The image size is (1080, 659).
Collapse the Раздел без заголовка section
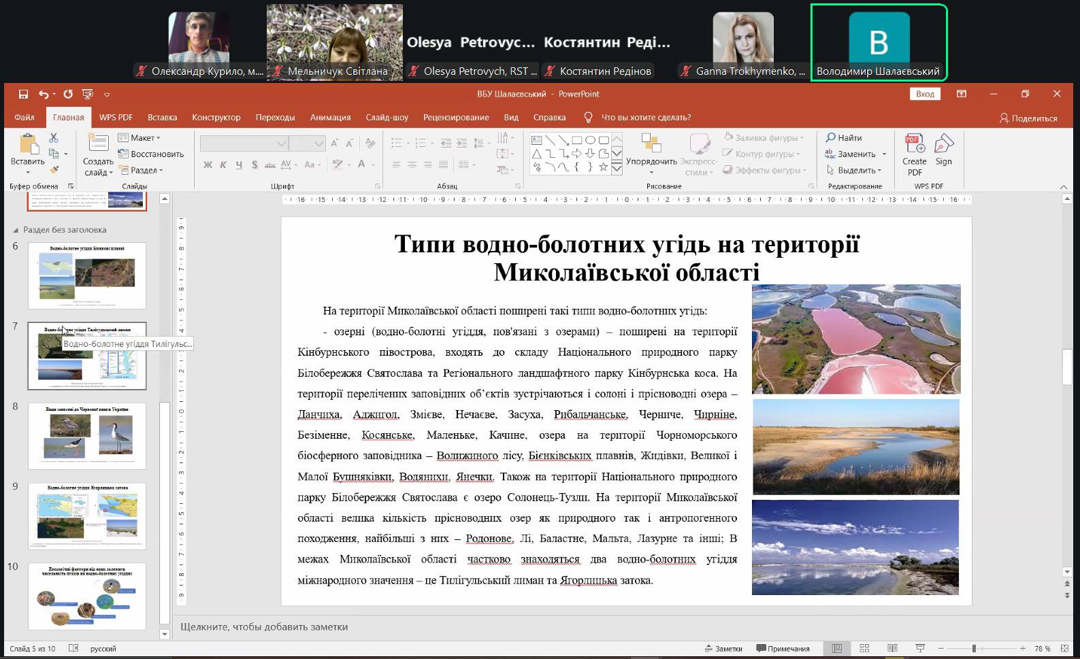pyautogui.click(x=17, y=230)
